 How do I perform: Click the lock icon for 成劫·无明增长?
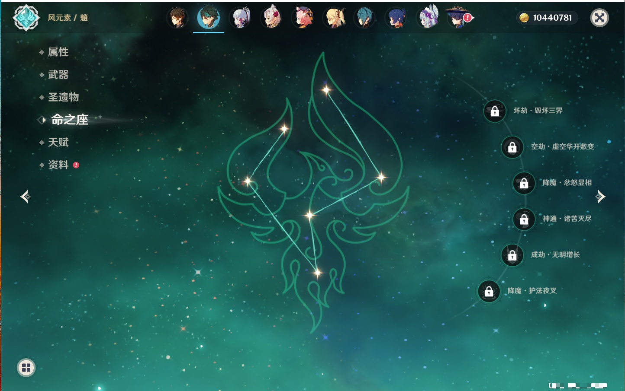[x=512, y=255]
